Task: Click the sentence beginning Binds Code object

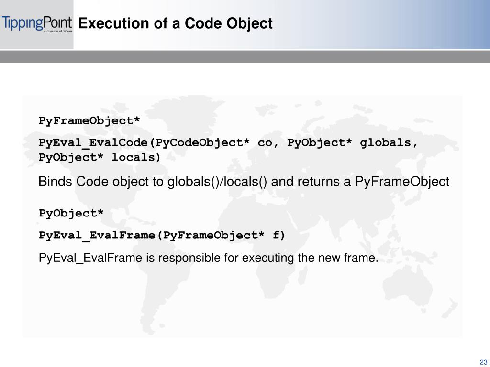Action: pyautogui.click(x=244, y=182)
